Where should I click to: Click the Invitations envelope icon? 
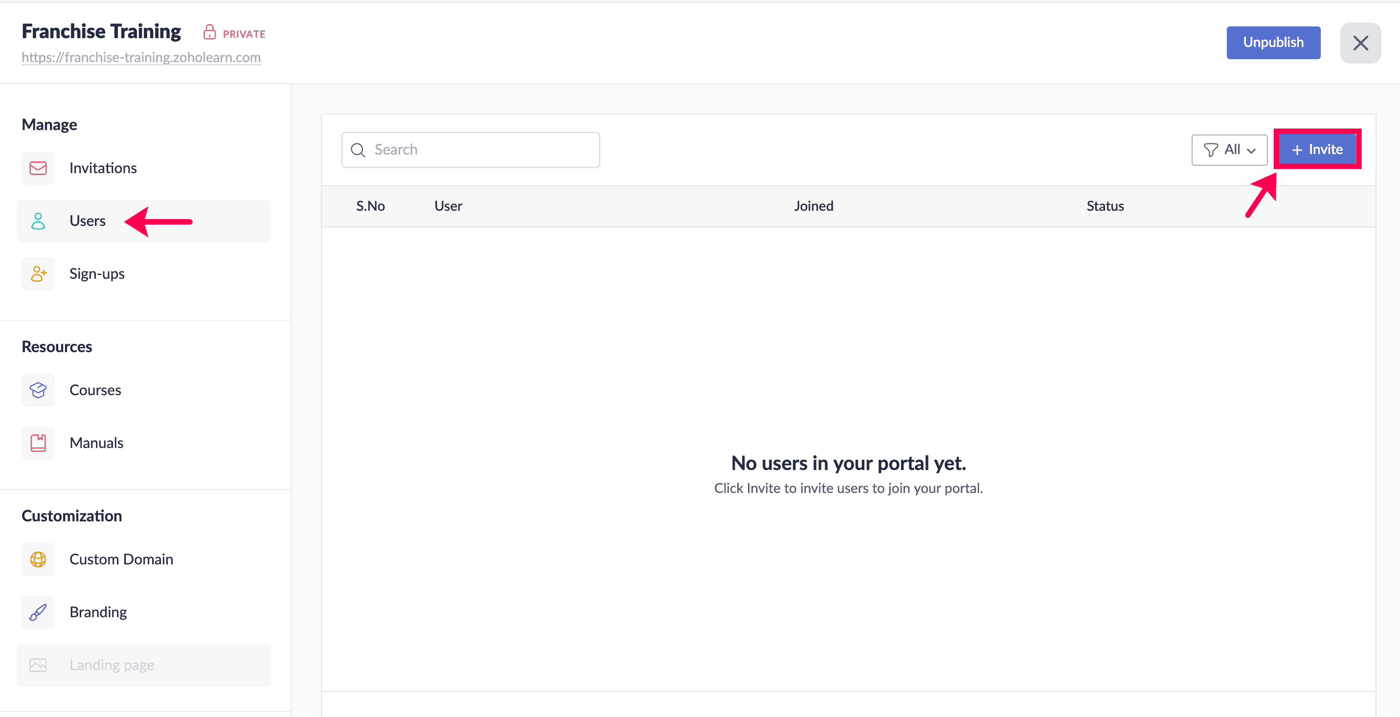38,168
